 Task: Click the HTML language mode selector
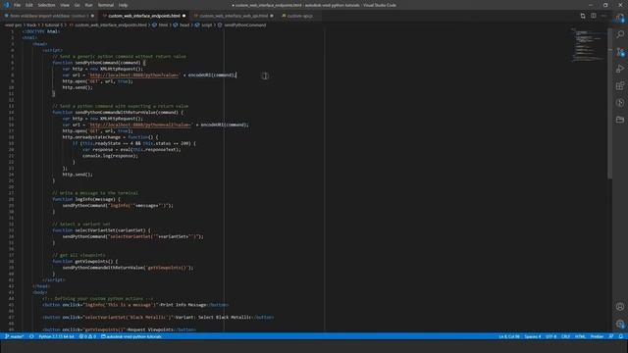(x=580, y=336)
